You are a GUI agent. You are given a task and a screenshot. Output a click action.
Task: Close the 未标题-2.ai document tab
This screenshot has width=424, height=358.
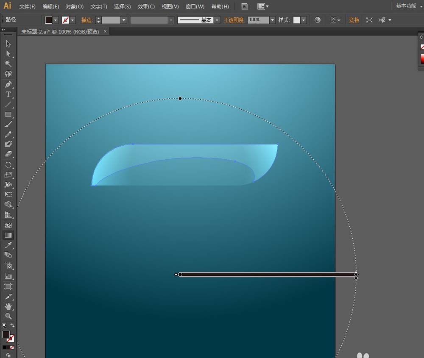105,31
